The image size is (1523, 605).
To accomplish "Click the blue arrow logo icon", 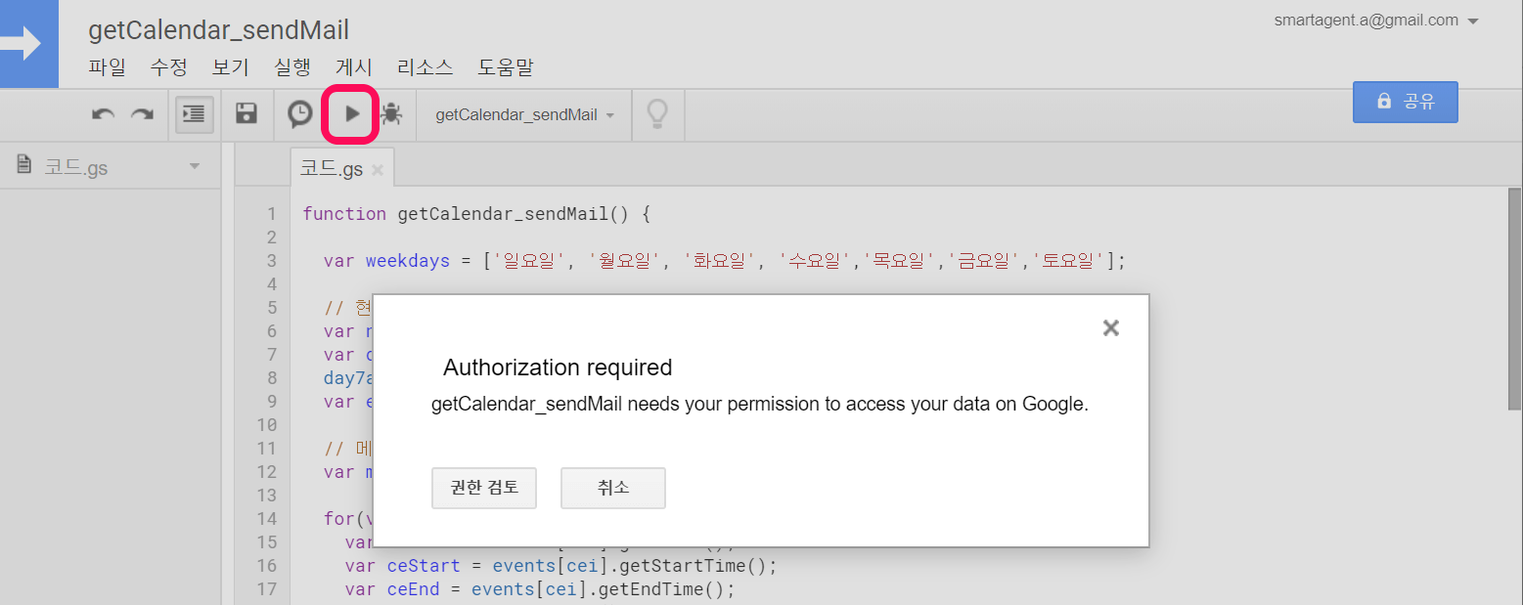I will (29, 44).
